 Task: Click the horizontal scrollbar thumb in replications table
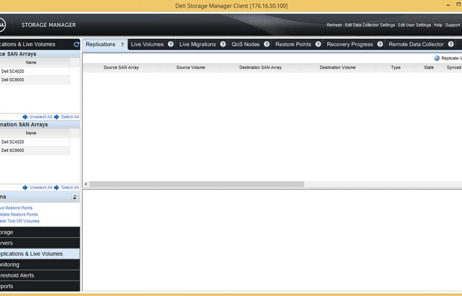pos(197,184)
